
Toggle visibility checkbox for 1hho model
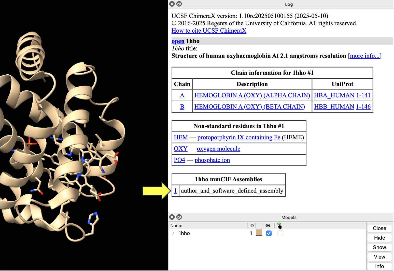(x=269, y=233)
